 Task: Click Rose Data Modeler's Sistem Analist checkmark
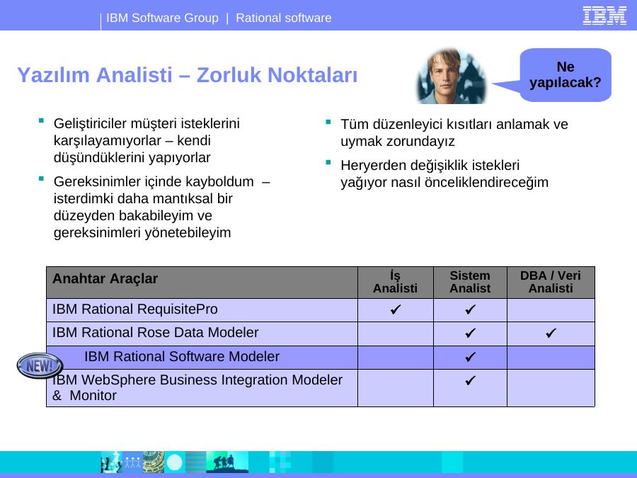tap(470, 334)
